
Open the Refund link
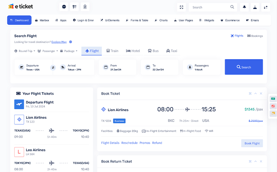click(x=157, y=143)
